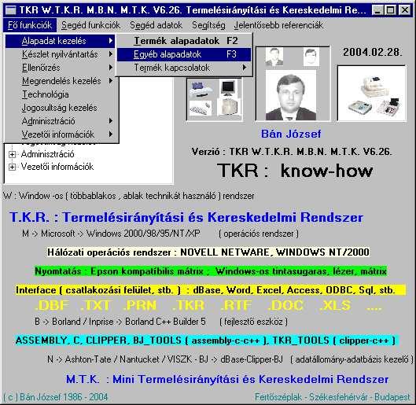
Task: Click the .XLS file extension text
Action: click(x=335, y=306)
